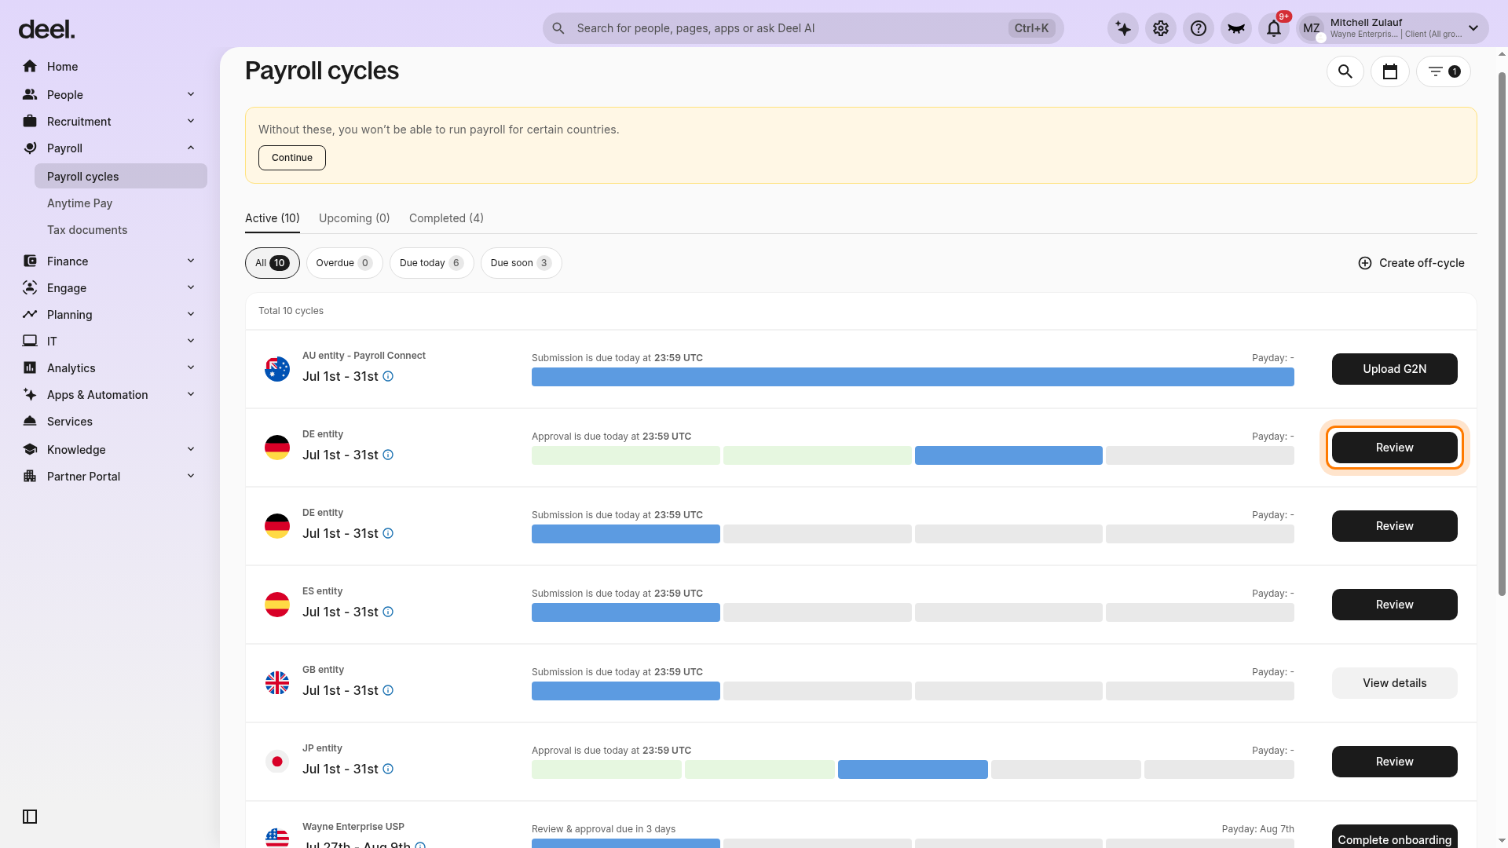This screenshot has width=1508, height=848.
Task: Open settings gear icon
Action: pyautogui.click(x=1161, y=28)
